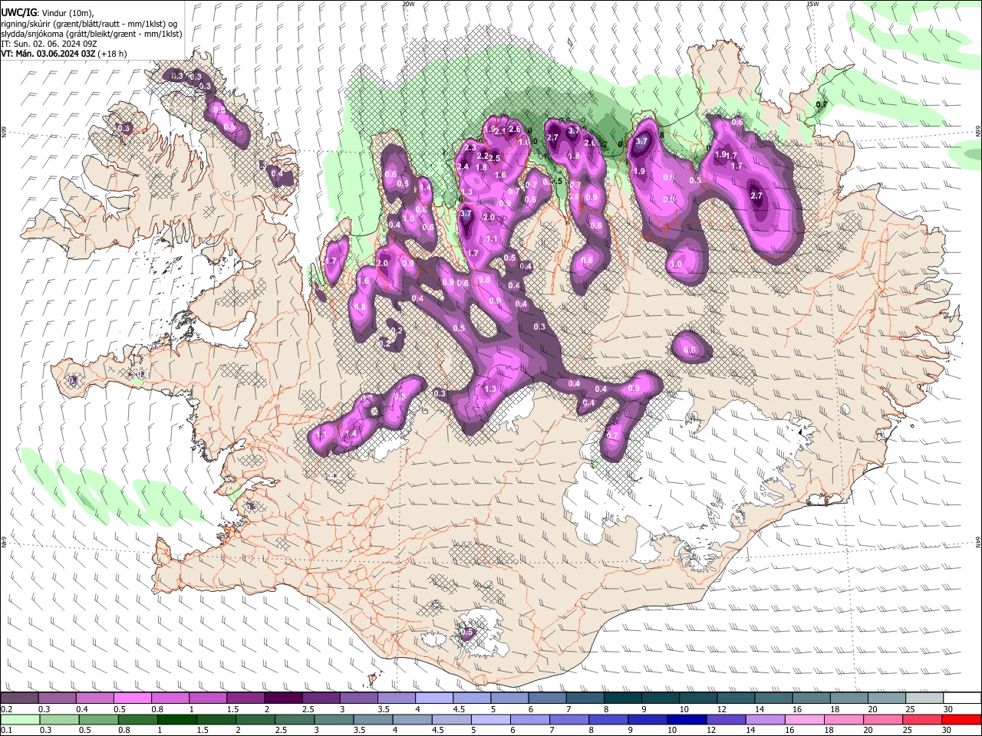Click the 20W longitude label at top edge

pyautogui.click(x=408, y=4)
